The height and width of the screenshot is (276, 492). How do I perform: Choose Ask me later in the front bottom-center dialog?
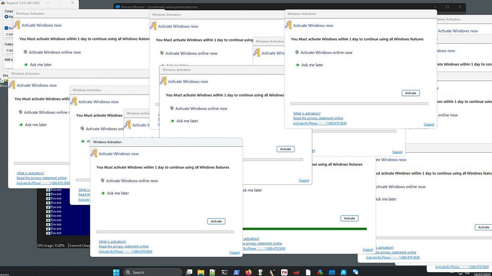click(118, 193)
